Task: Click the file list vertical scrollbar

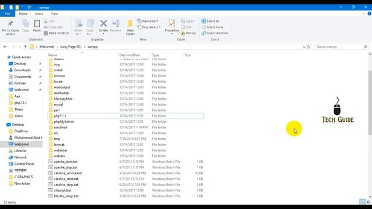Action: (x=370, y=102)
